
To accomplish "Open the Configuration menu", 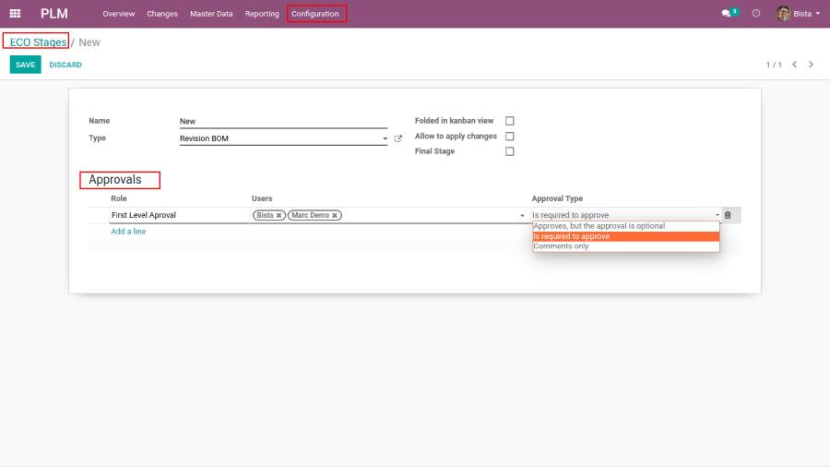I will 315,14.
